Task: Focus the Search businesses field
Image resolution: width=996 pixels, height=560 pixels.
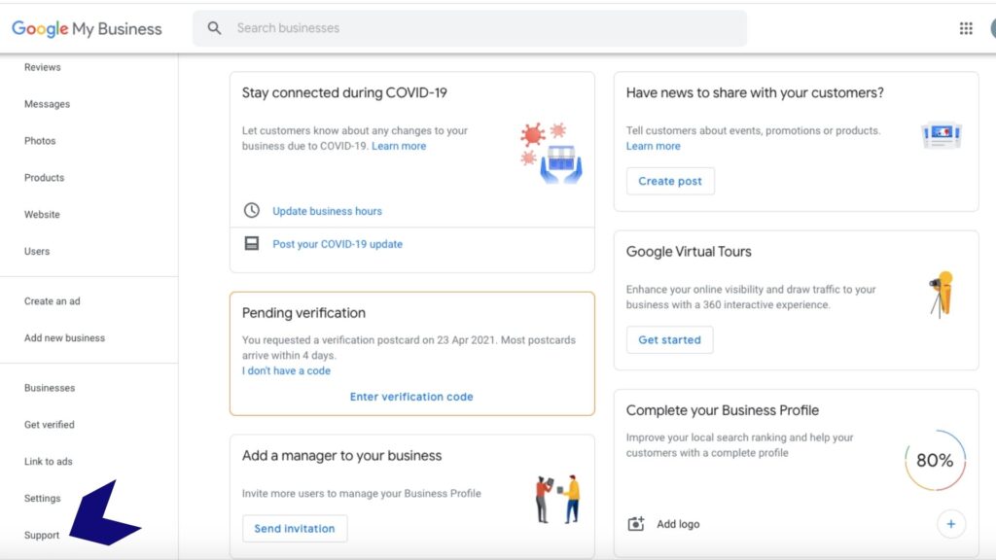Action: click(470, 28)
